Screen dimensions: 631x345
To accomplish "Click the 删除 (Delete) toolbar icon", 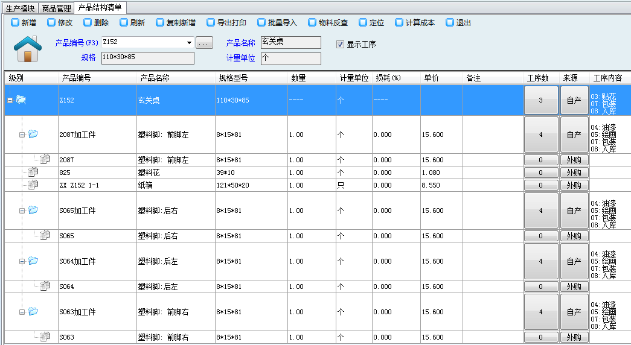I will pyautogui.click(x=88, y=23).
